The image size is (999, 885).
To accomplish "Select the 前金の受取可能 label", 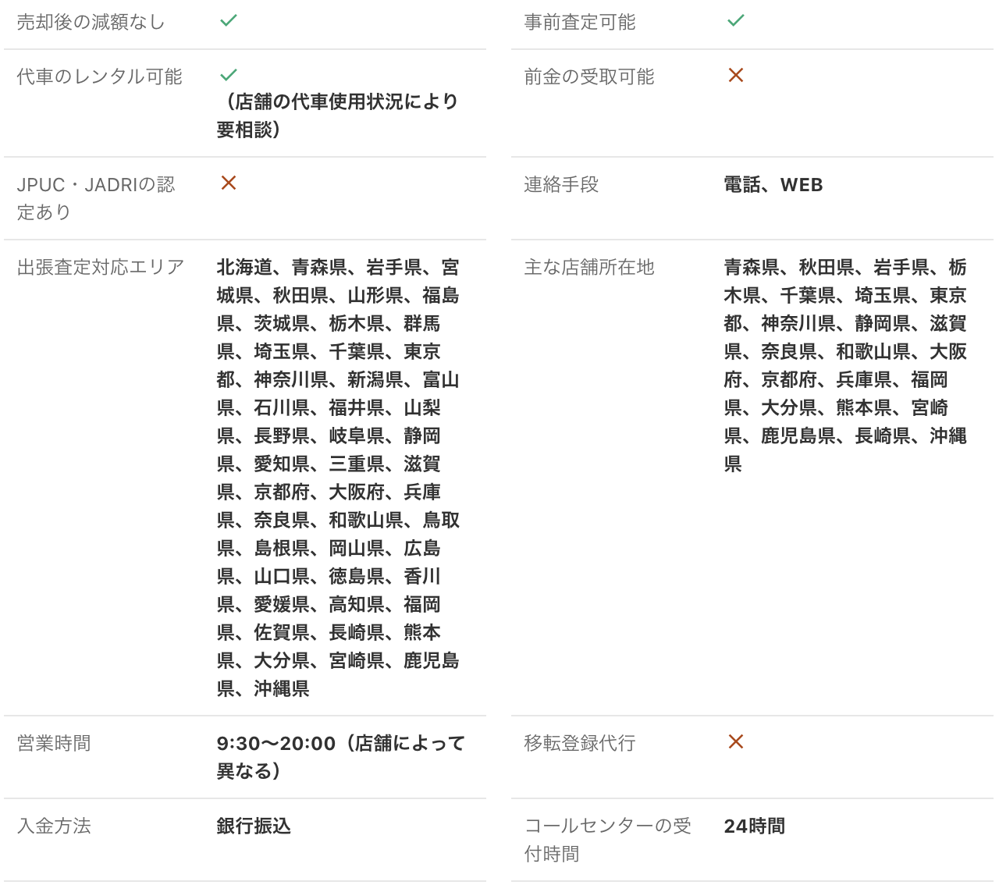I will [588, 76].
